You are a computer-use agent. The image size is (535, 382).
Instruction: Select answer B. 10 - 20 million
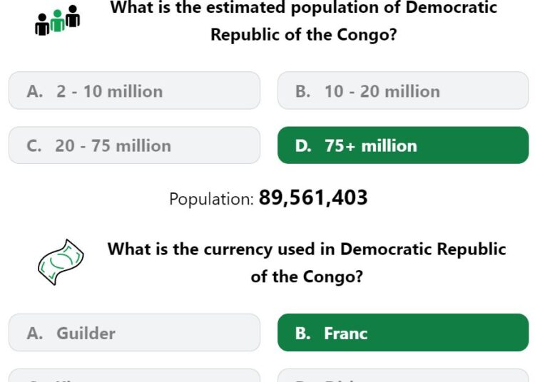[x=403, y=91]
